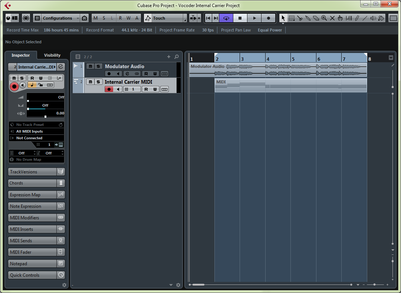This screenshot has height=293, width=401.
Task: Switch to the Visibility tab
Action: [52, 55]
